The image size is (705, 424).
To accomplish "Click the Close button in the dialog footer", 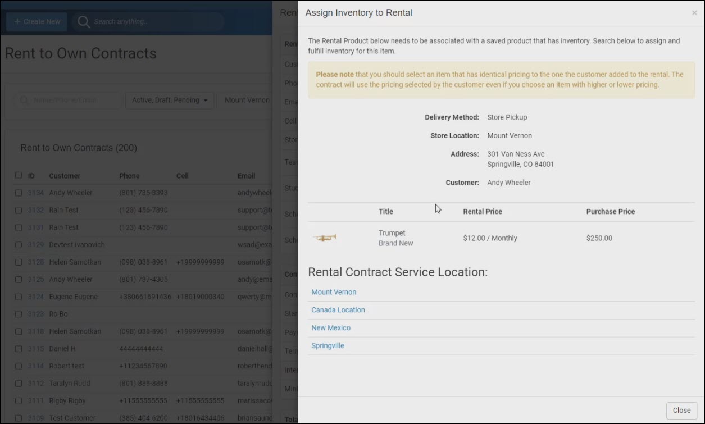I will tap(681, 411).
